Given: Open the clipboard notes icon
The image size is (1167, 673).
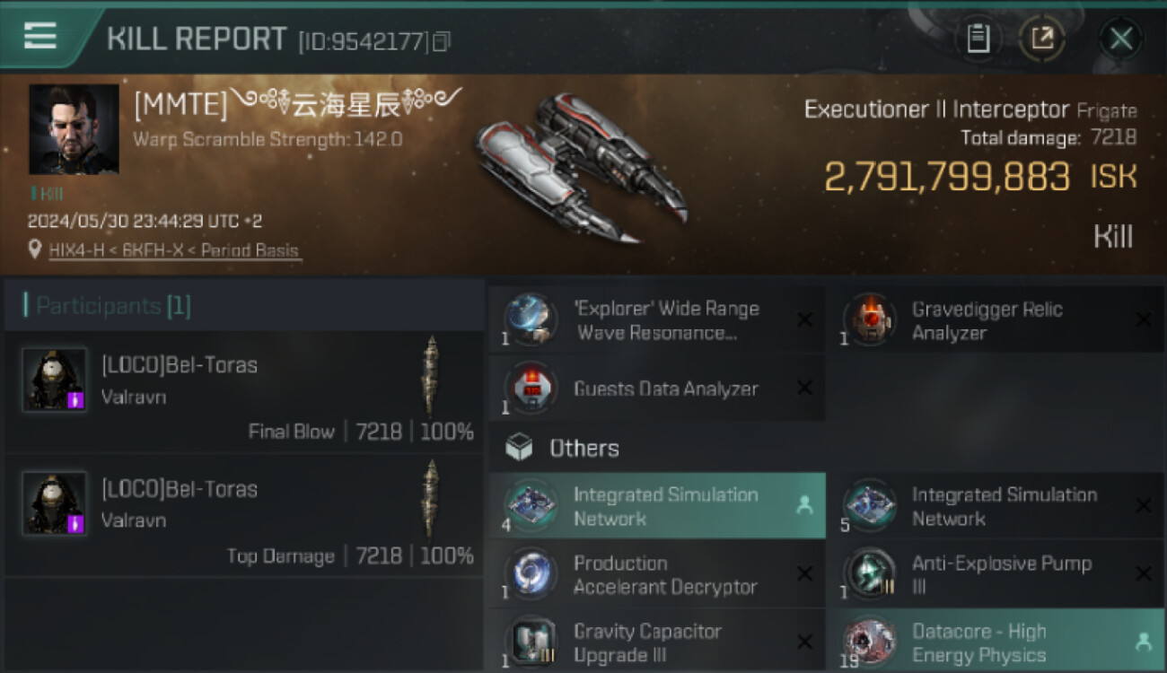Looking at the screenshot, I should [978, 38].
